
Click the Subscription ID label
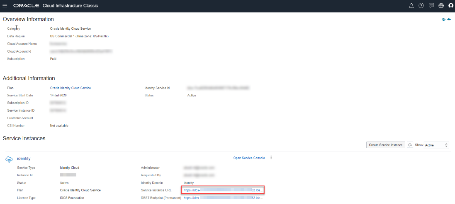tap(18, 103)
